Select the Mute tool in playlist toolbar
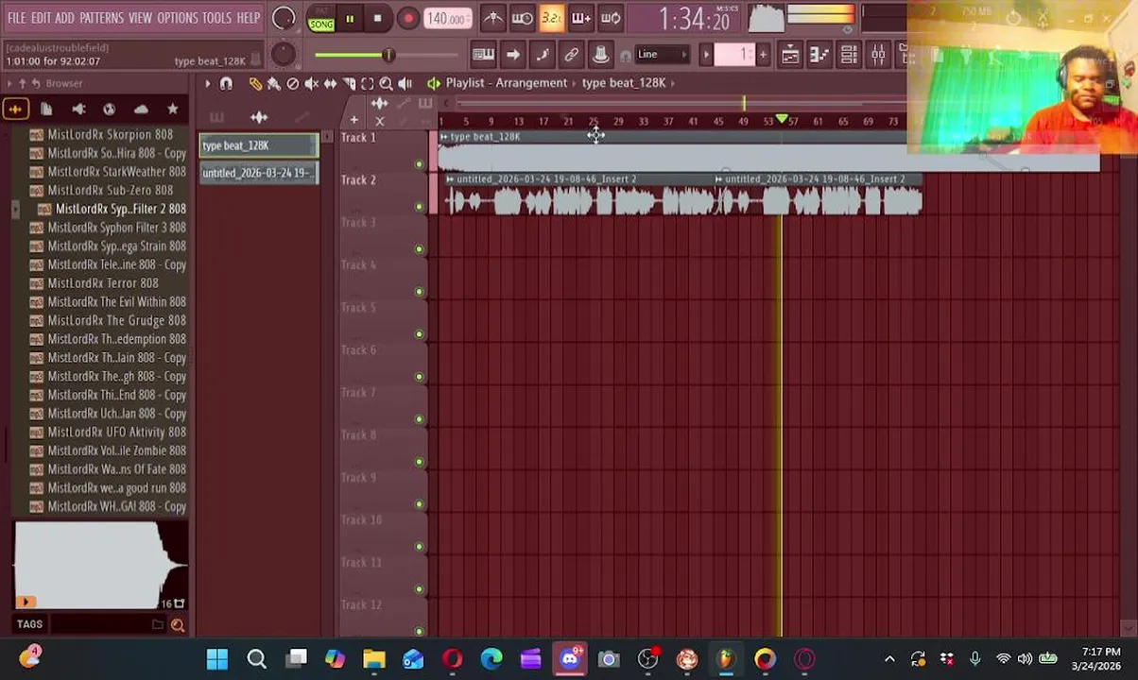 [x=312, y=83]
